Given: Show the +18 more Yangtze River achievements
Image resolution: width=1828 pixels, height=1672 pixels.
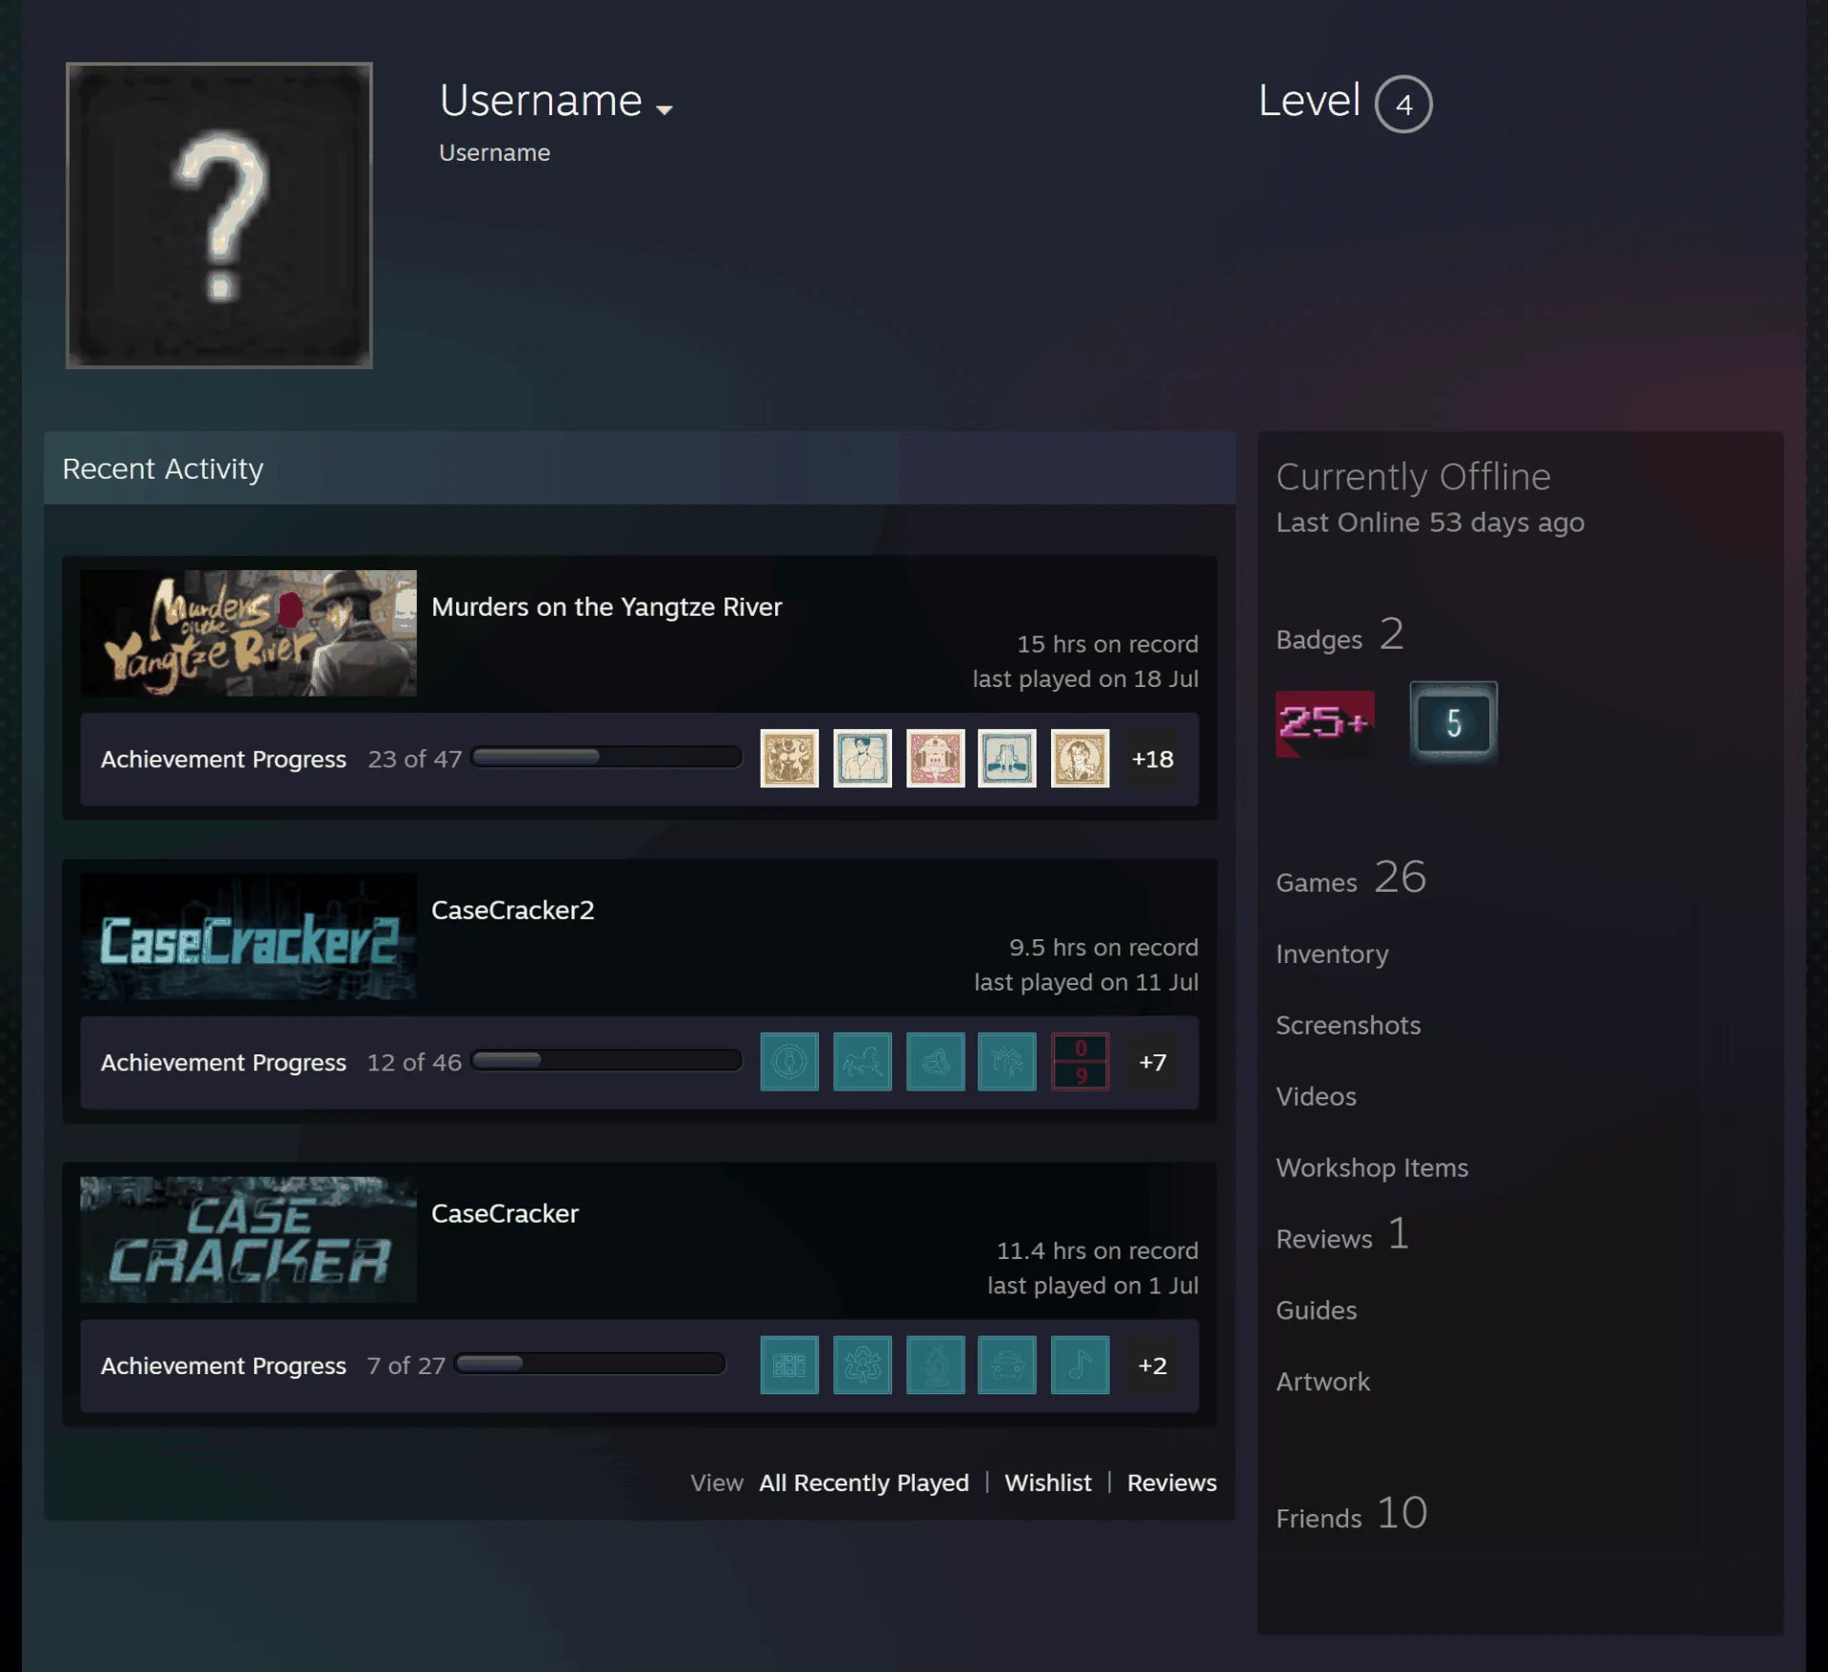Looking at the screenshot, I should click(x=1152, y=758).
